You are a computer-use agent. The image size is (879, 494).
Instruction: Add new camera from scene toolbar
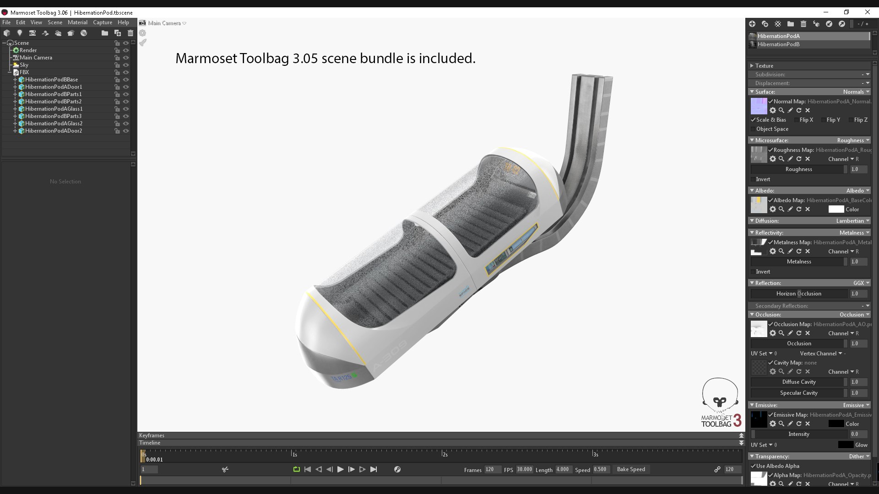click(33, 33)
